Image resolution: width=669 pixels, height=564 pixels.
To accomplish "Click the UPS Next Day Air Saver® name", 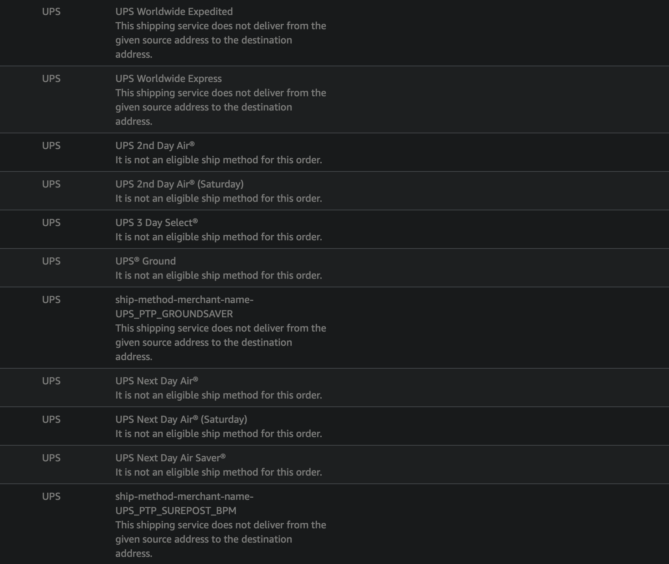I will (x=170, y=458).
